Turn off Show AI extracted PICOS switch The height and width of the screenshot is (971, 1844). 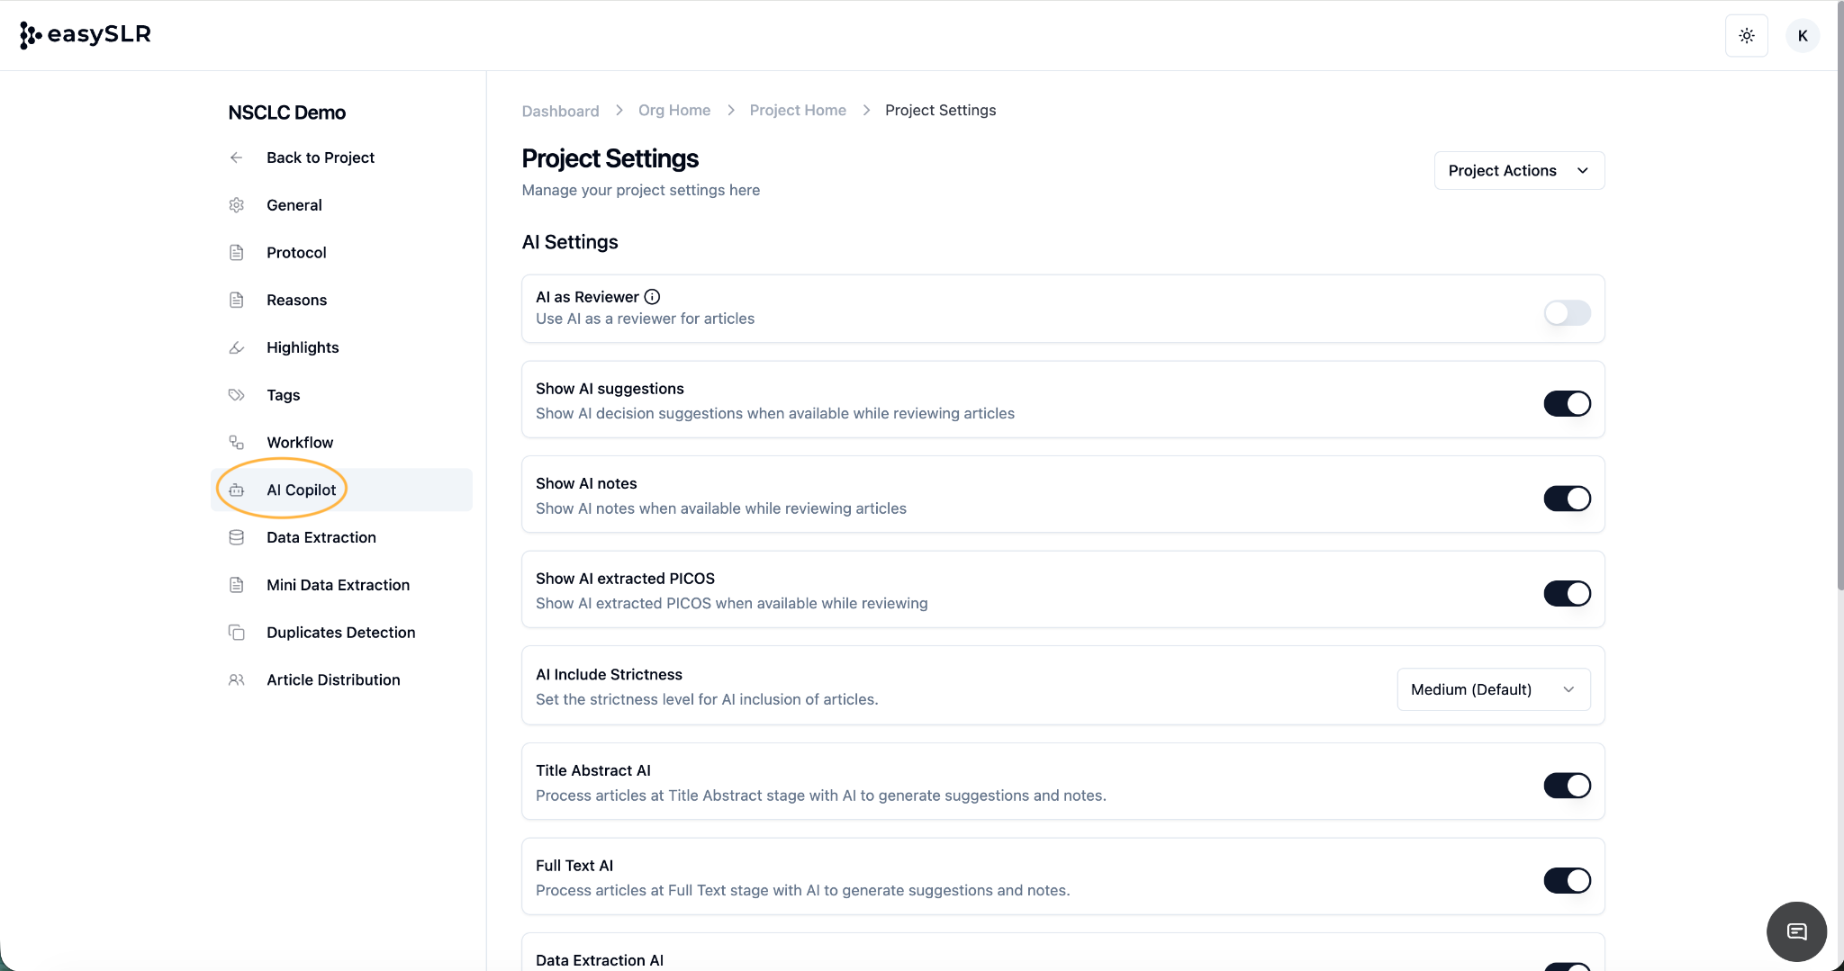[x=1567, y=594]
